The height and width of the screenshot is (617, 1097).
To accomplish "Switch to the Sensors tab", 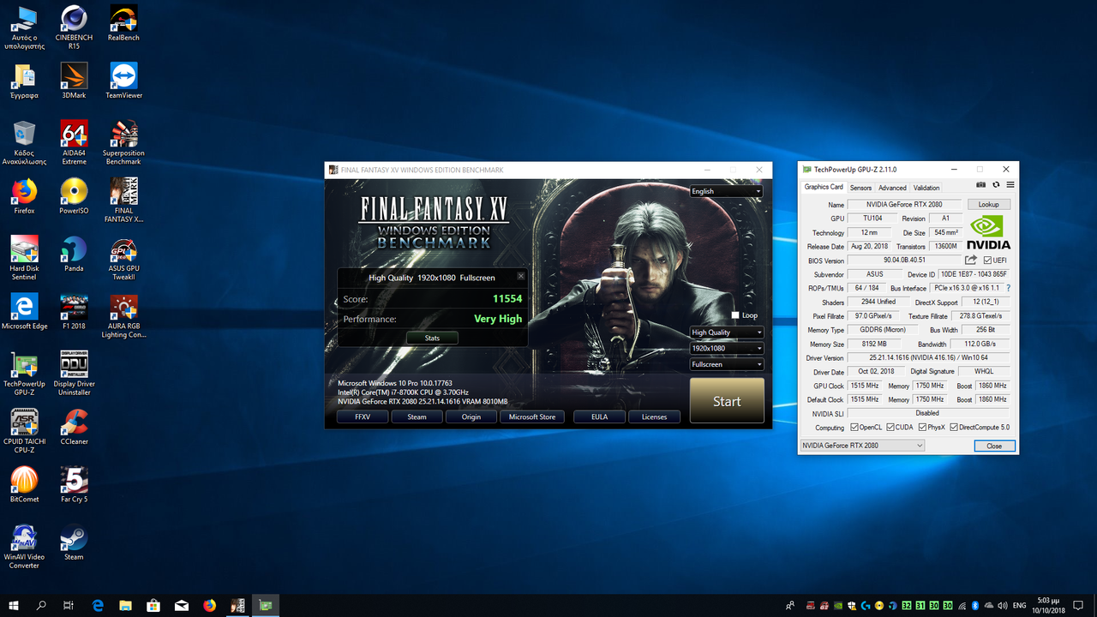I will coord(860,188).
